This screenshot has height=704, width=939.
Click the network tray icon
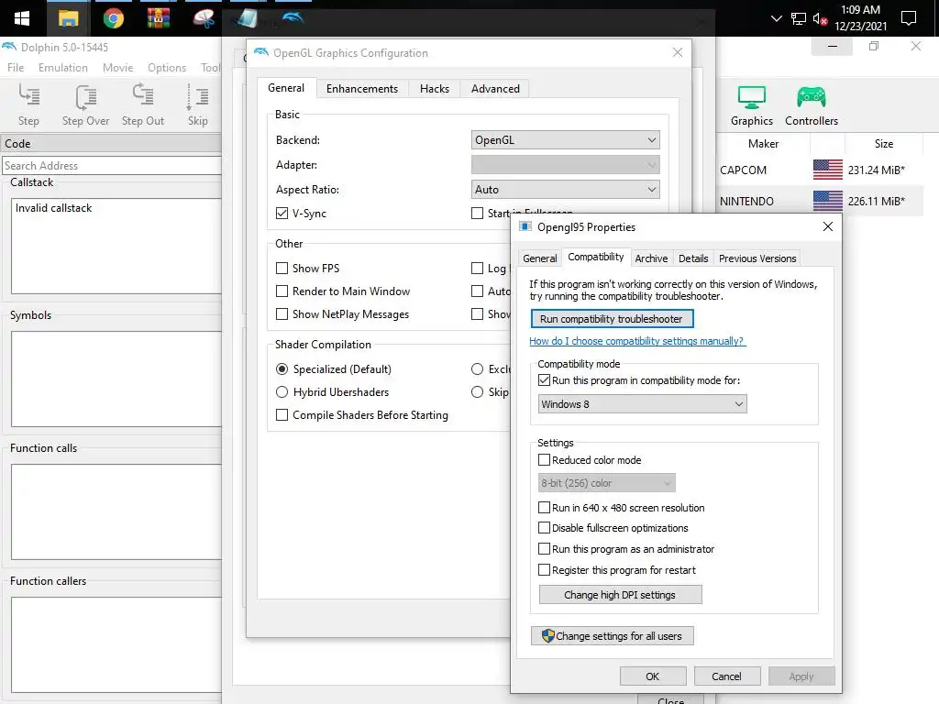pyautogui.click(x=799, y=18)
